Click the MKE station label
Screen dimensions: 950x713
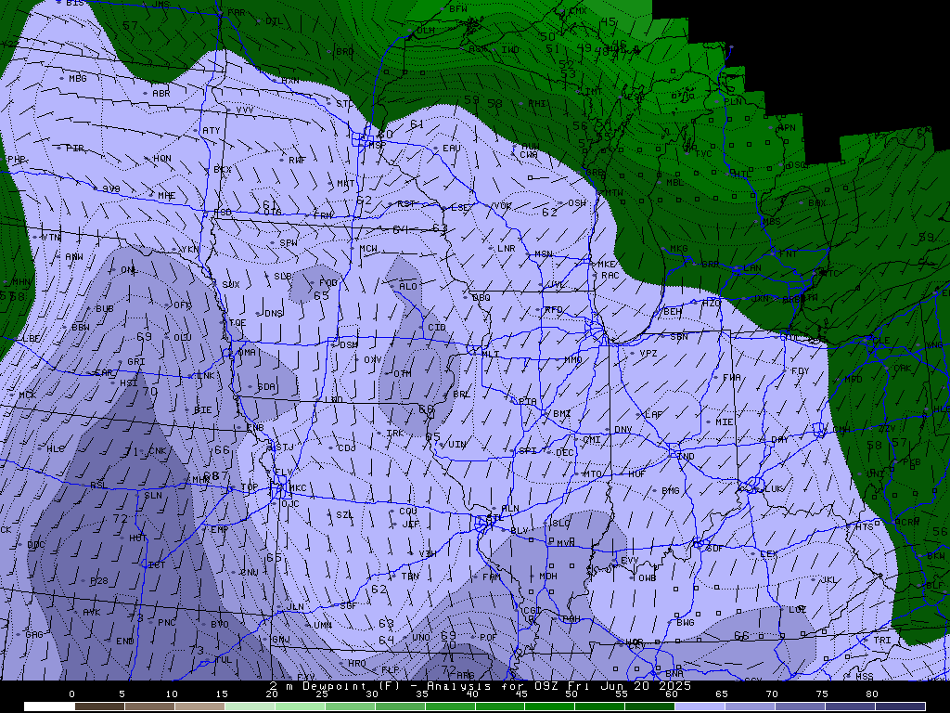[x=607, y=265]
